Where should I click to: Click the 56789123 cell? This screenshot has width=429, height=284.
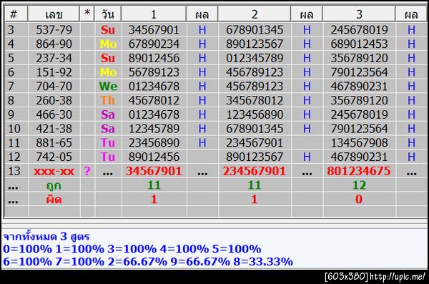pyautogui.click(x=154, y=72)
